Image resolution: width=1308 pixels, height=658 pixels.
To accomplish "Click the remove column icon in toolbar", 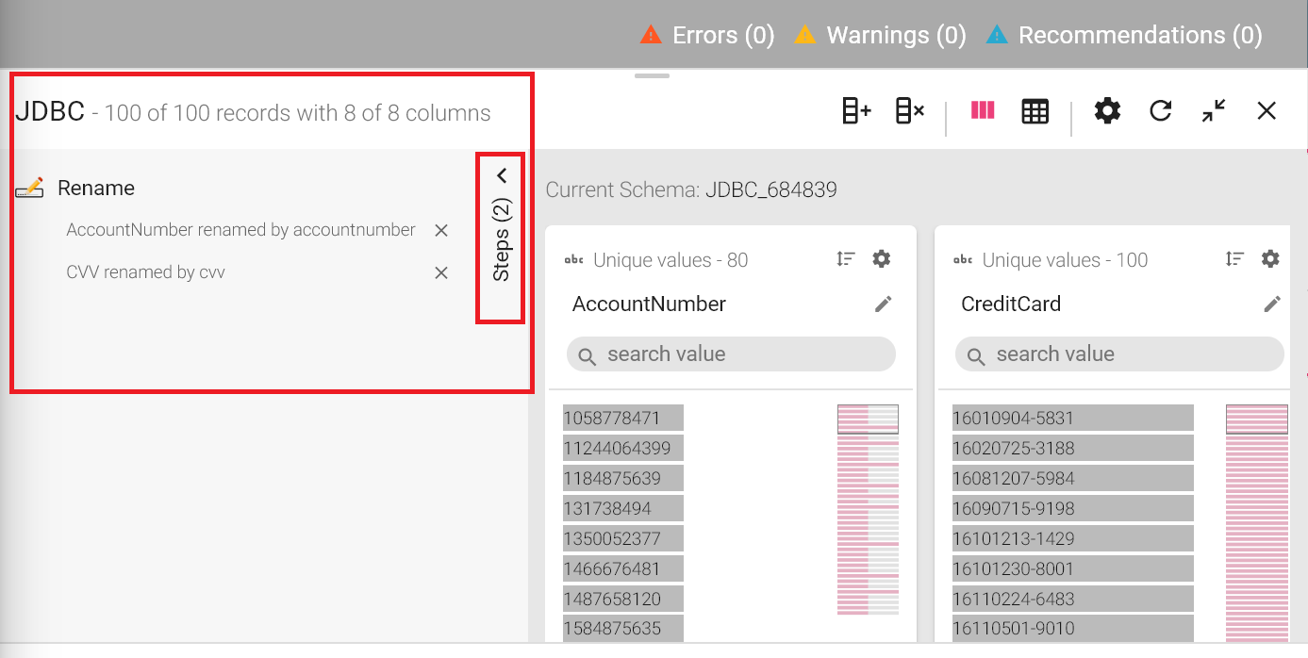I will pyautogui.click(x=909, y=111).
